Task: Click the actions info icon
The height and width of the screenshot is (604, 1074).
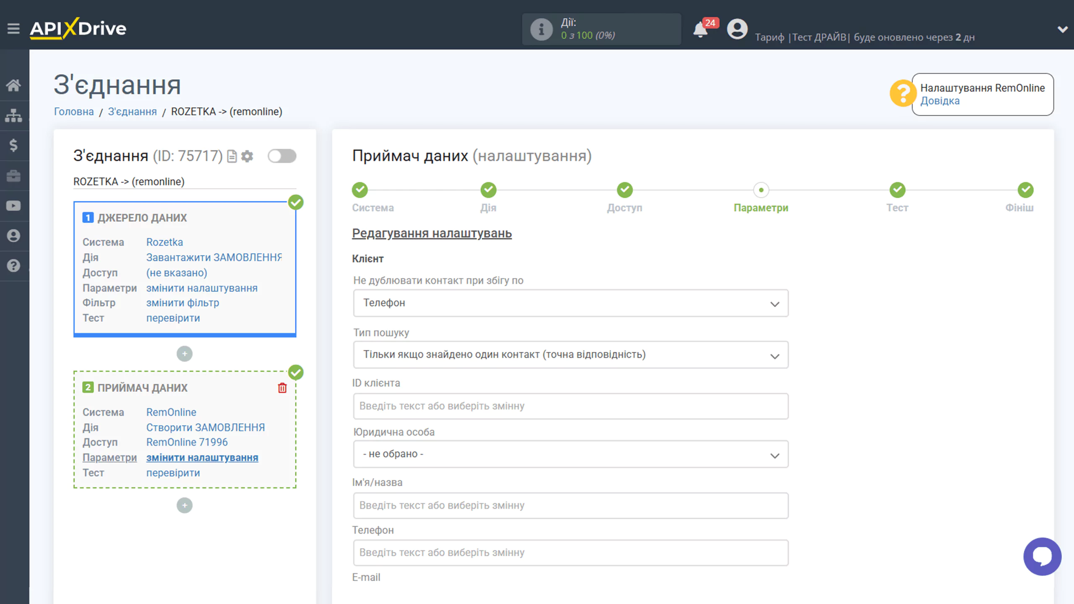Action: pyautogui.click(x=541, y=29)
